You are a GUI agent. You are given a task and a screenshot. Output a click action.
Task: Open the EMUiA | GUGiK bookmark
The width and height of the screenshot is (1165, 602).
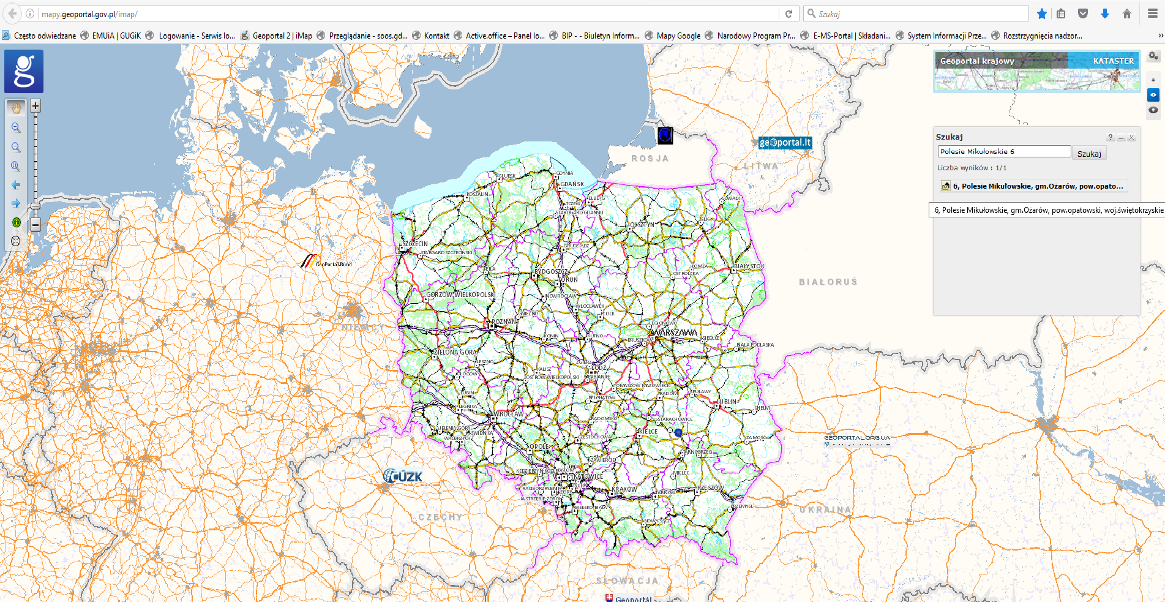pyautogui.click(x=111, y=36)
